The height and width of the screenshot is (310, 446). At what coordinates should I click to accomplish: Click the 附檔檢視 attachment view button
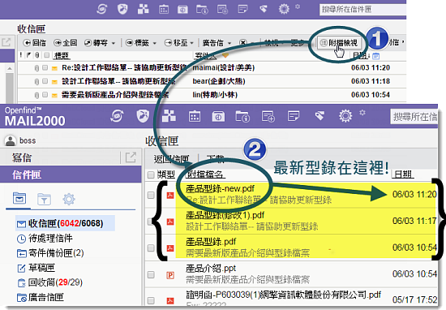tap(339, 43)
